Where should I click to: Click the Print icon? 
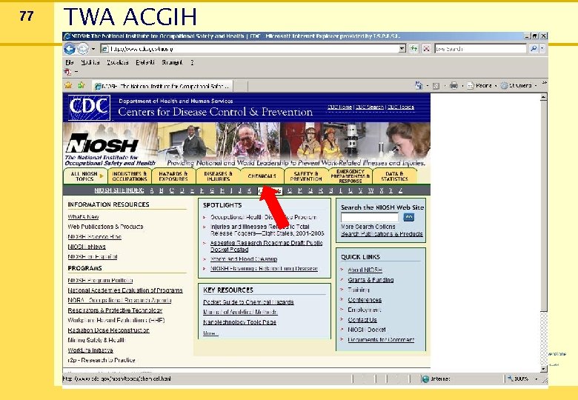click(454, 85)
